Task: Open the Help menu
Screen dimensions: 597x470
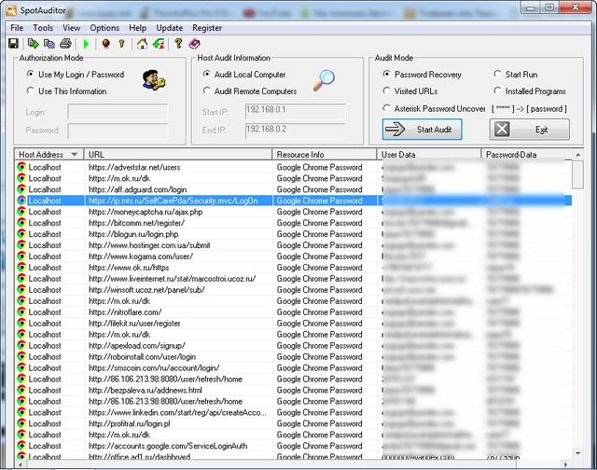Action: (x=137, y=28)
